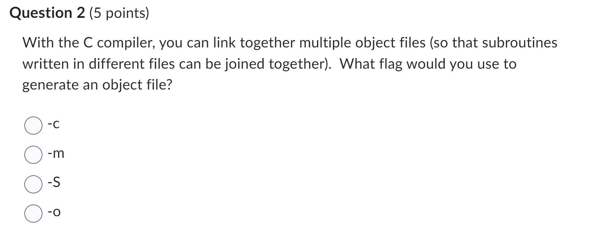Select the second answer option
Viewport: 594px width, 242px height.
click(x=33, y=155)
